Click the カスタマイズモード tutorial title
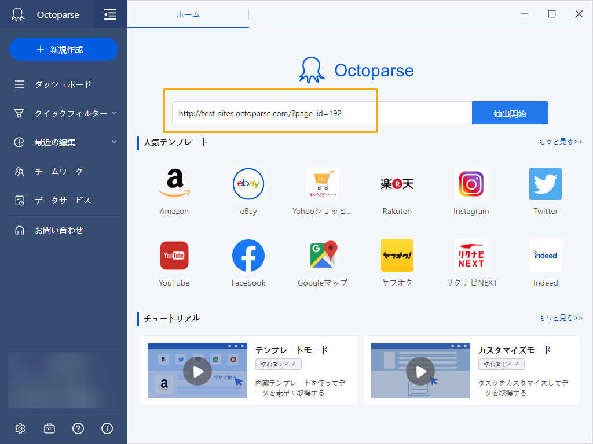The height and width of the screenshot is (444, 593). pos(515,350)
